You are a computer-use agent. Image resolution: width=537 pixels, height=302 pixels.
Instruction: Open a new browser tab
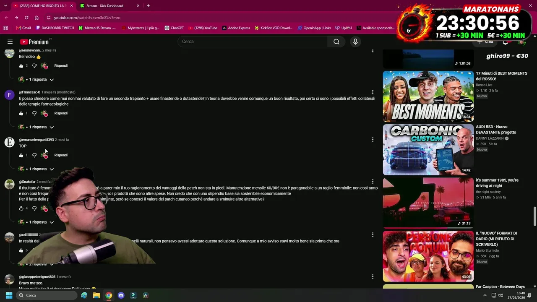(x=148, y=6)
